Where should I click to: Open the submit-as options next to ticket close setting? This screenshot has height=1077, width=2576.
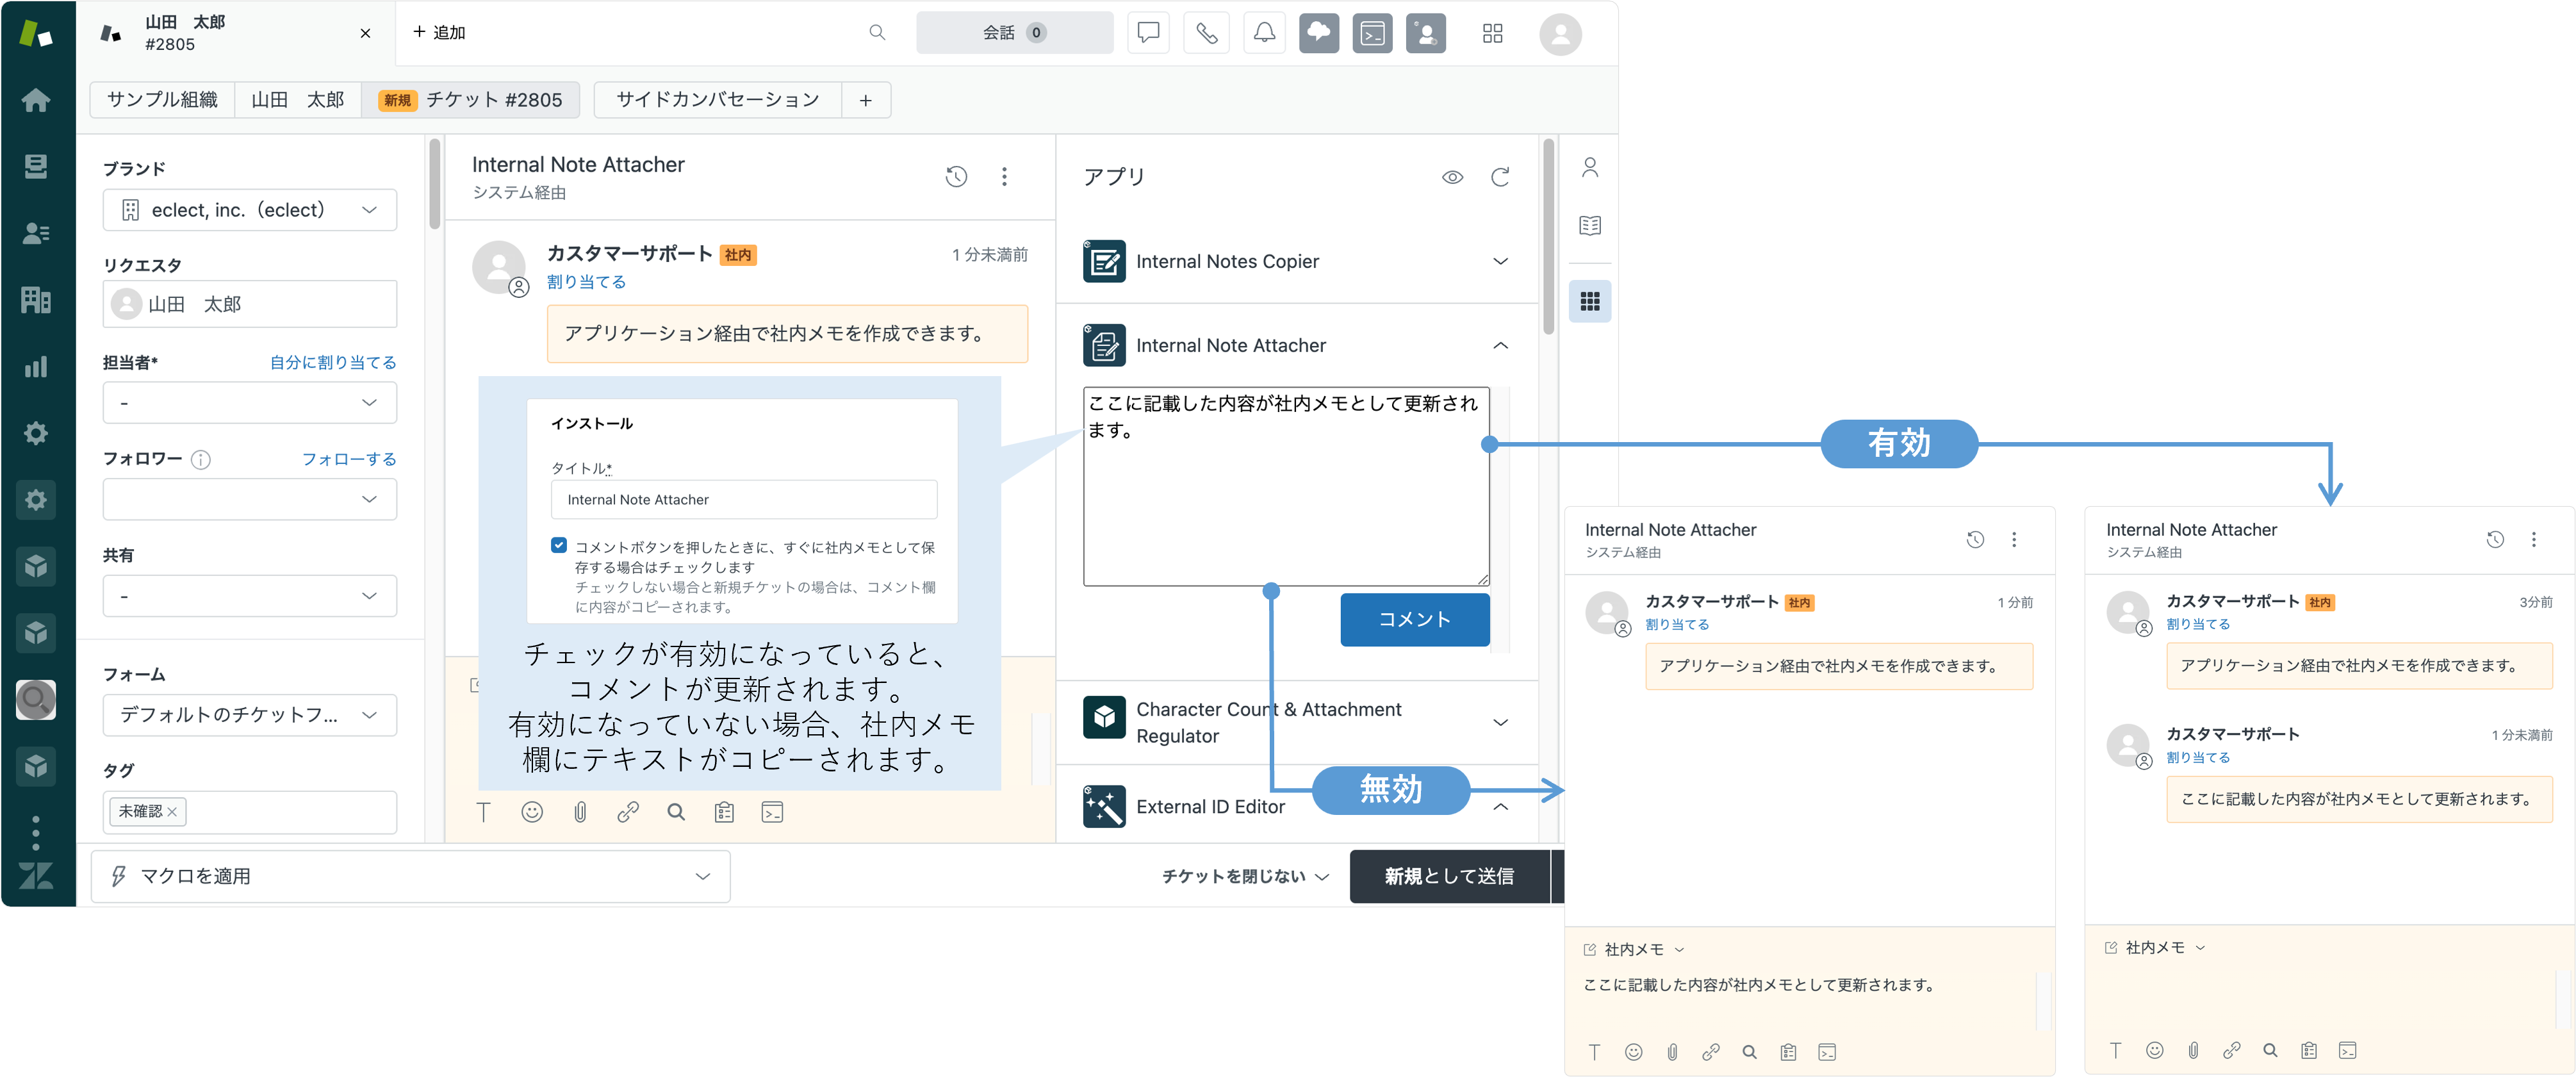[x=1245, y=876]
